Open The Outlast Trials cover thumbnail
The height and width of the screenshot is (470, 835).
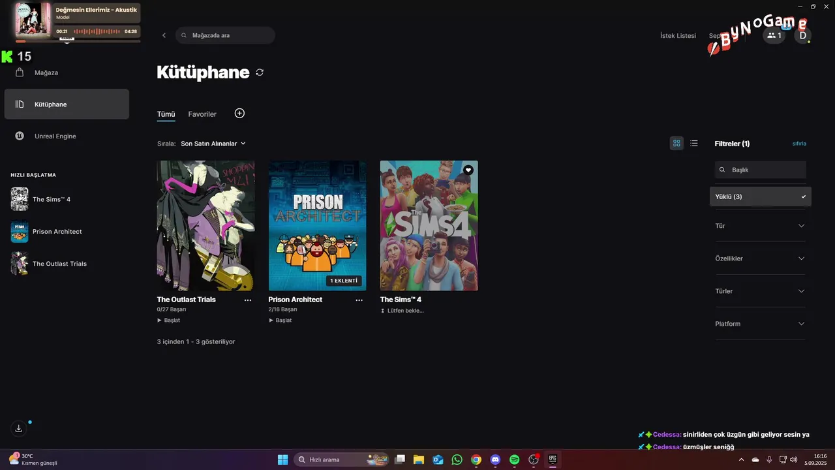205,225
